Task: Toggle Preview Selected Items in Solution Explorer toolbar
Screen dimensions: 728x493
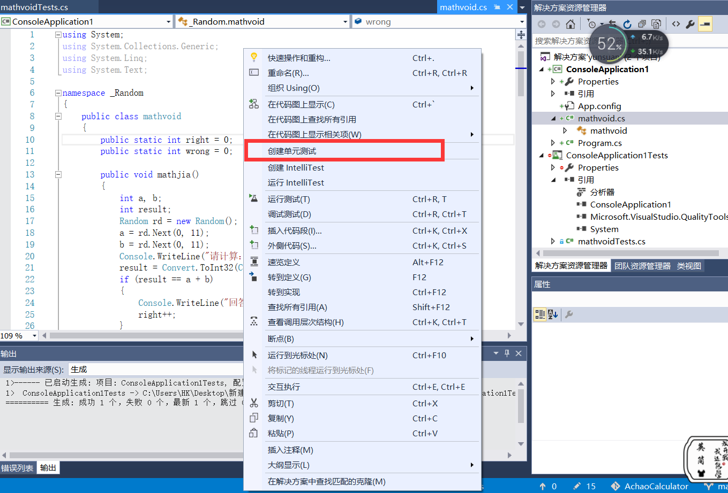Action: coord(705,24)
